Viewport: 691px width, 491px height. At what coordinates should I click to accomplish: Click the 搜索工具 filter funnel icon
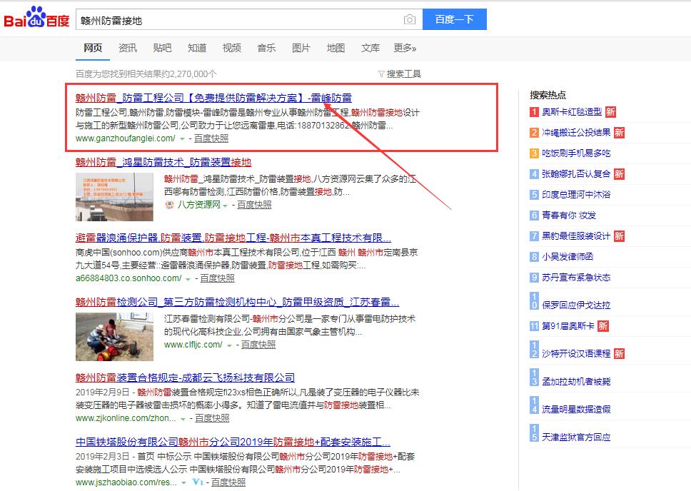coord(381,74)
